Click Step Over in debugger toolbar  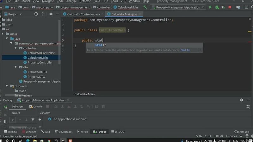tap(56, 106)
